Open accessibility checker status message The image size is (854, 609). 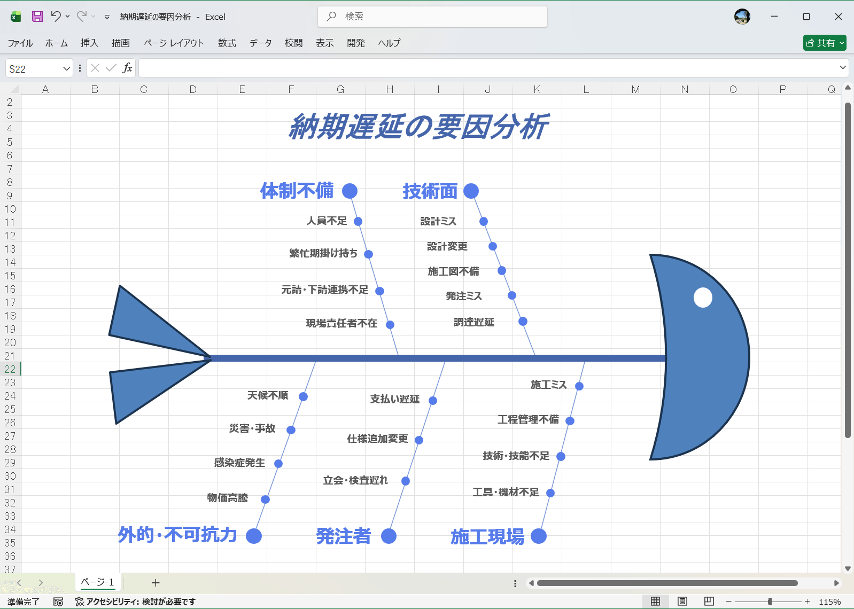tap(135, 602)
